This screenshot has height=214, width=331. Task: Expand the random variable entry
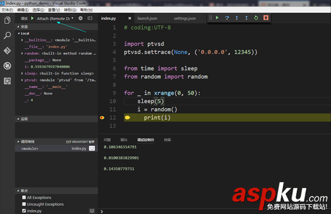pyautogui.click(x=22, y=53)
